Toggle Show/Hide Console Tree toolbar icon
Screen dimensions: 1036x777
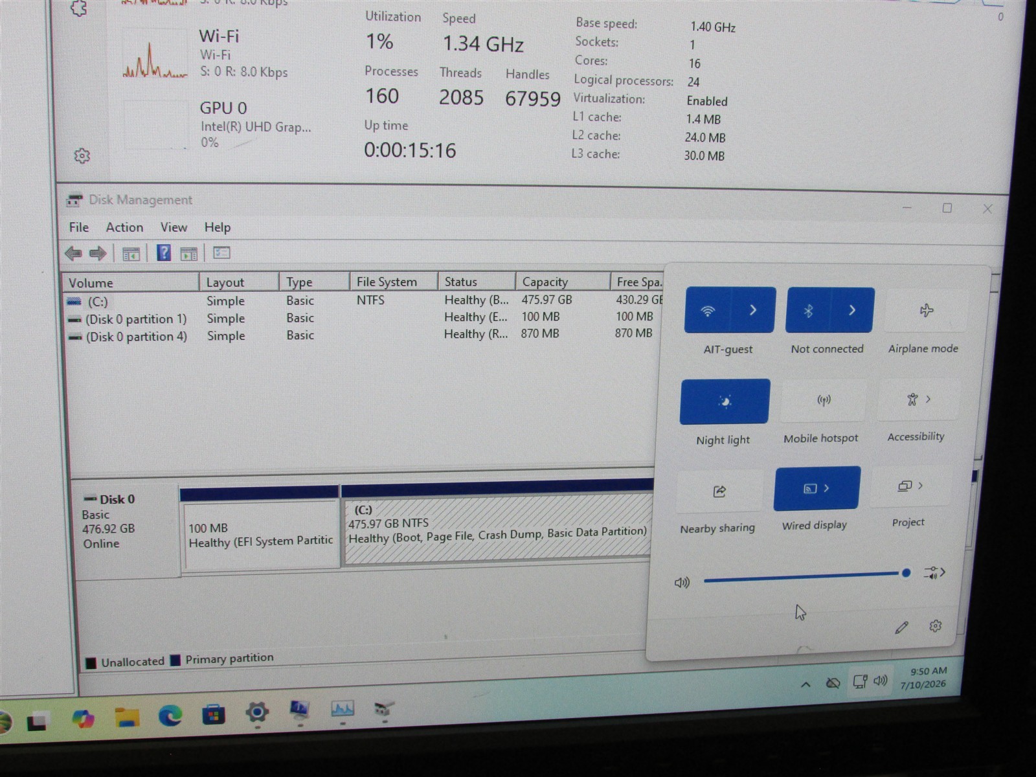pyautogui.click(x=131, y=254)
